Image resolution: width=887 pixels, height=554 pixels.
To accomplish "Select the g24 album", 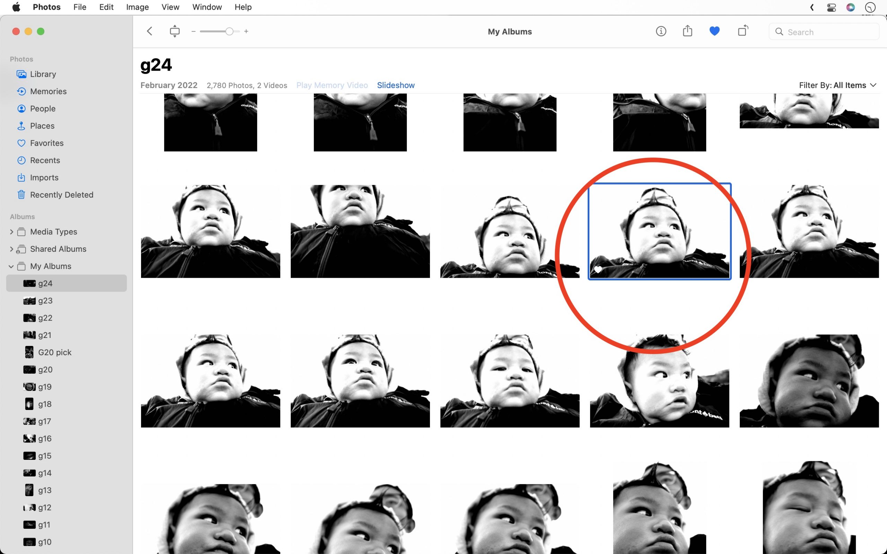I will click(x=66, y=283).
